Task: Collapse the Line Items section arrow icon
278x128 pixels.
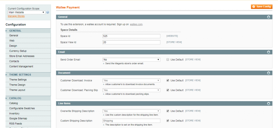Action: 268,104
